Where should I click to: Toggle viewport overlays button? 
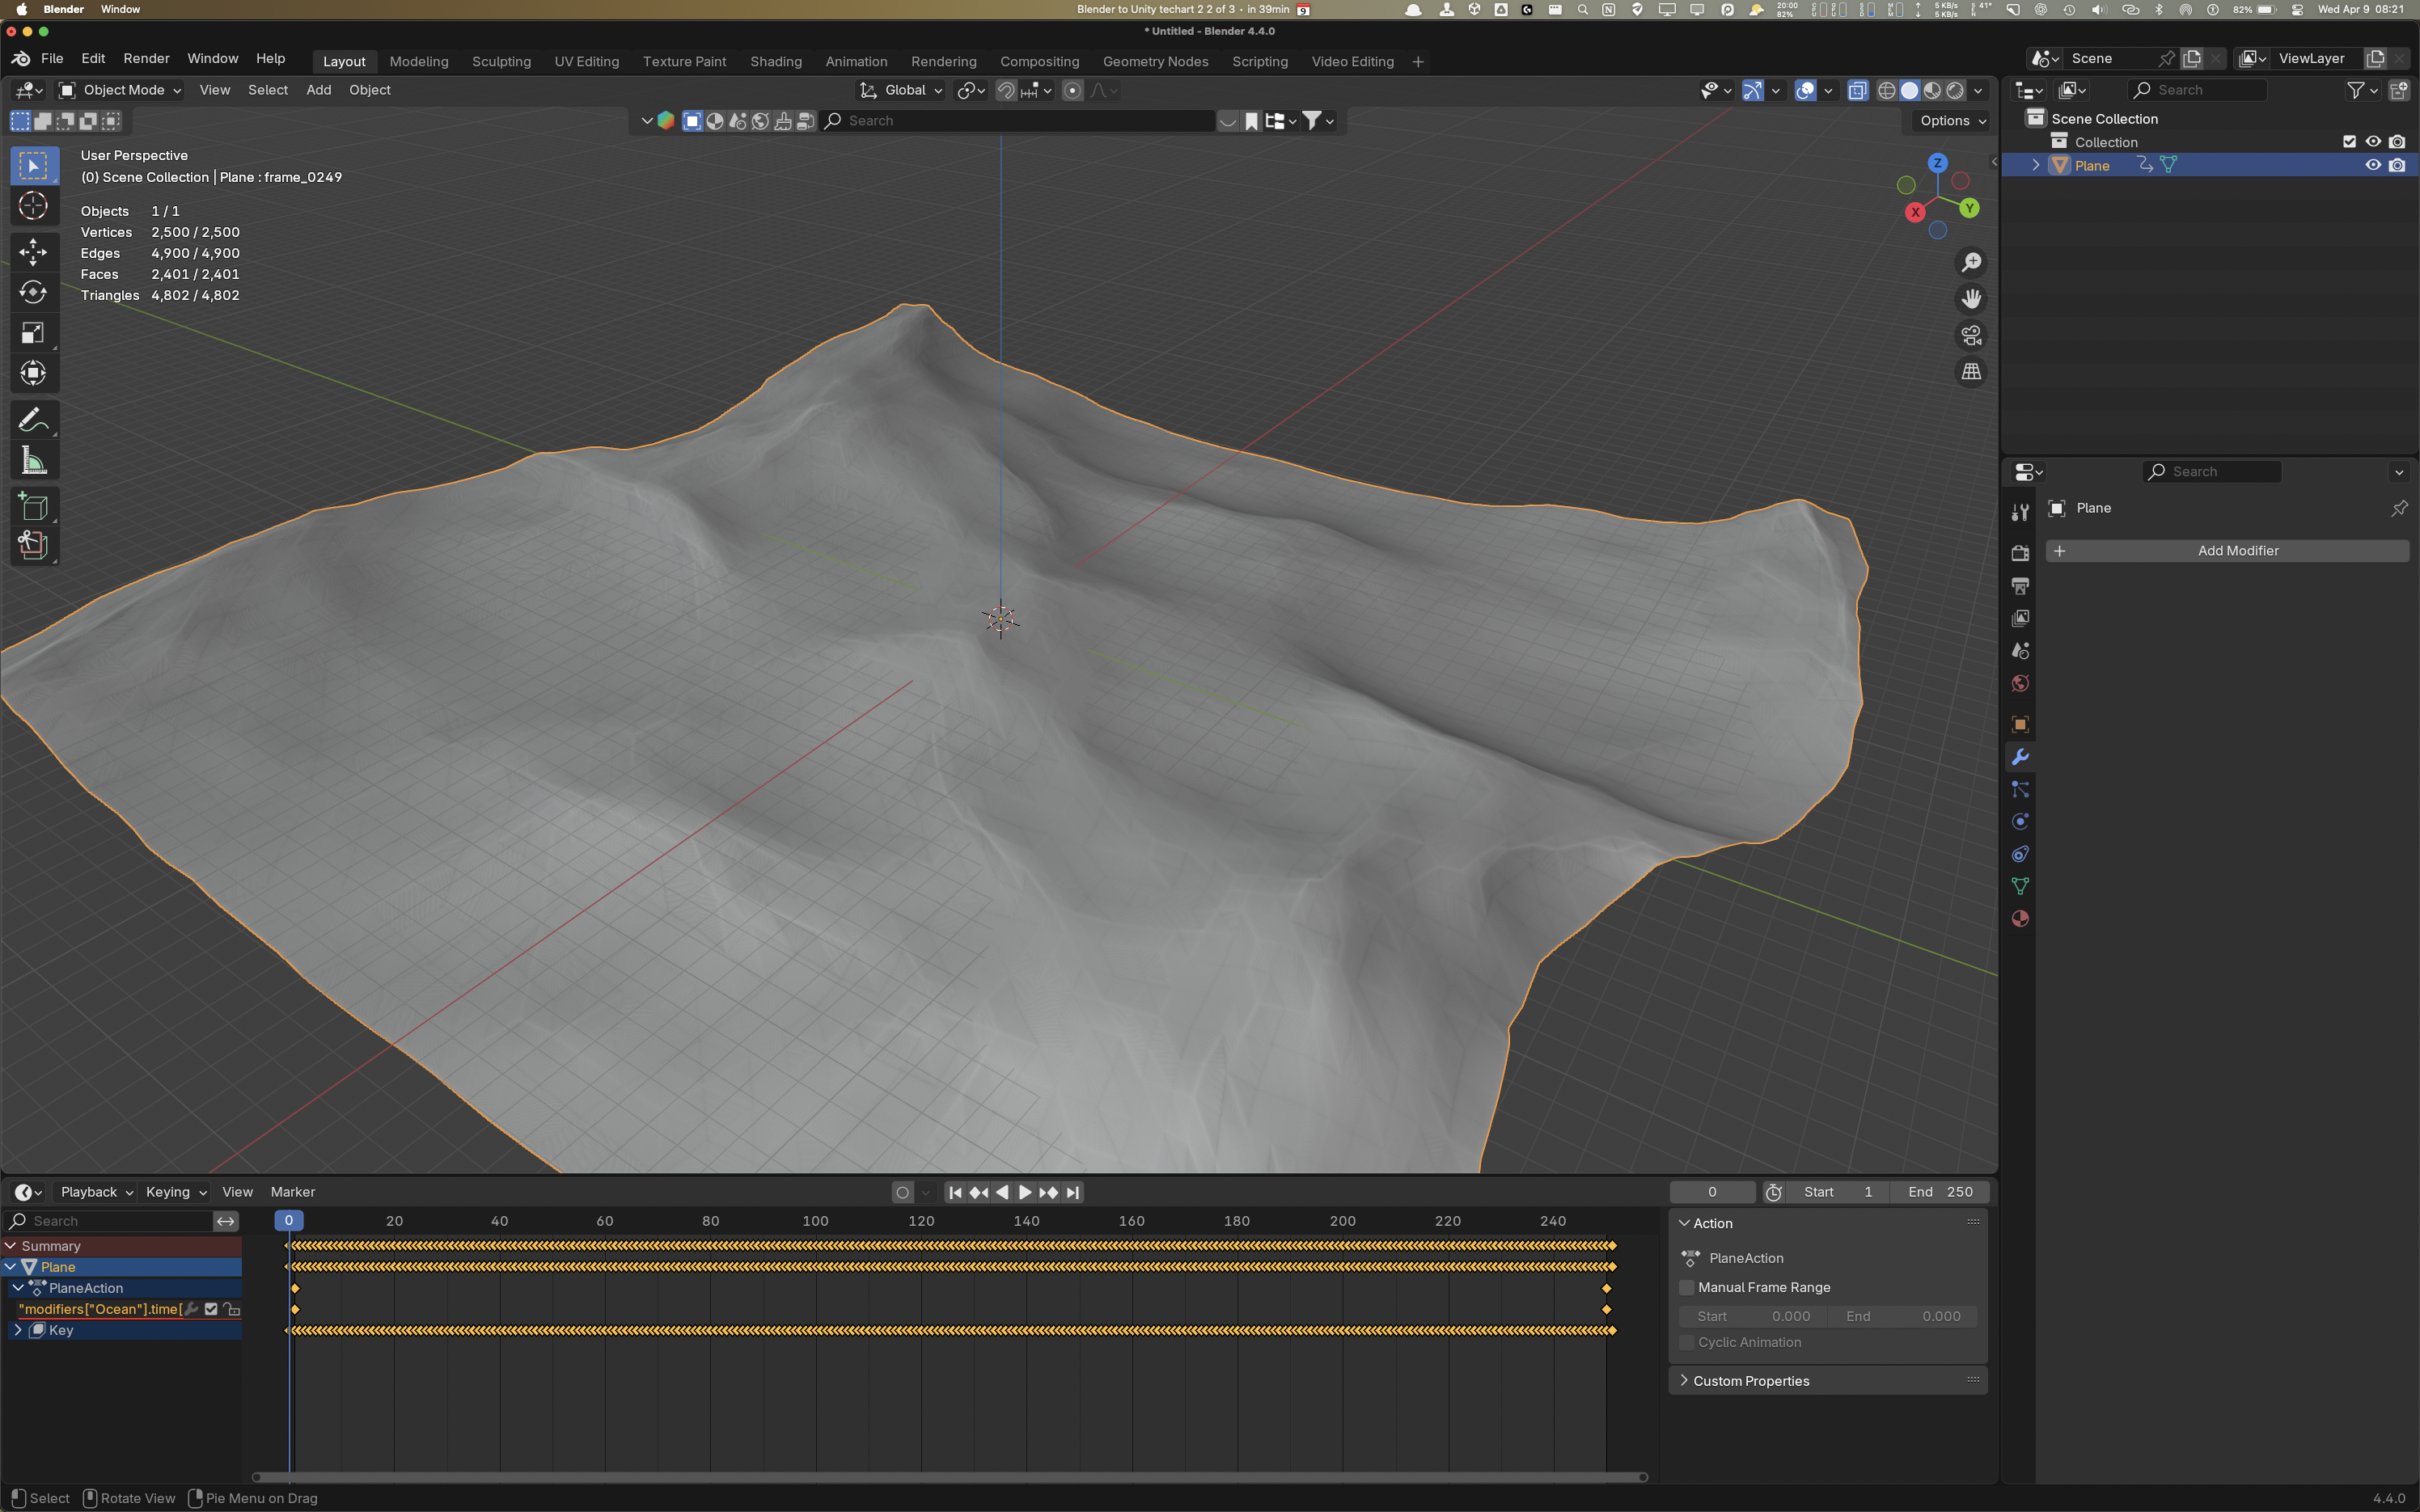1805,91
